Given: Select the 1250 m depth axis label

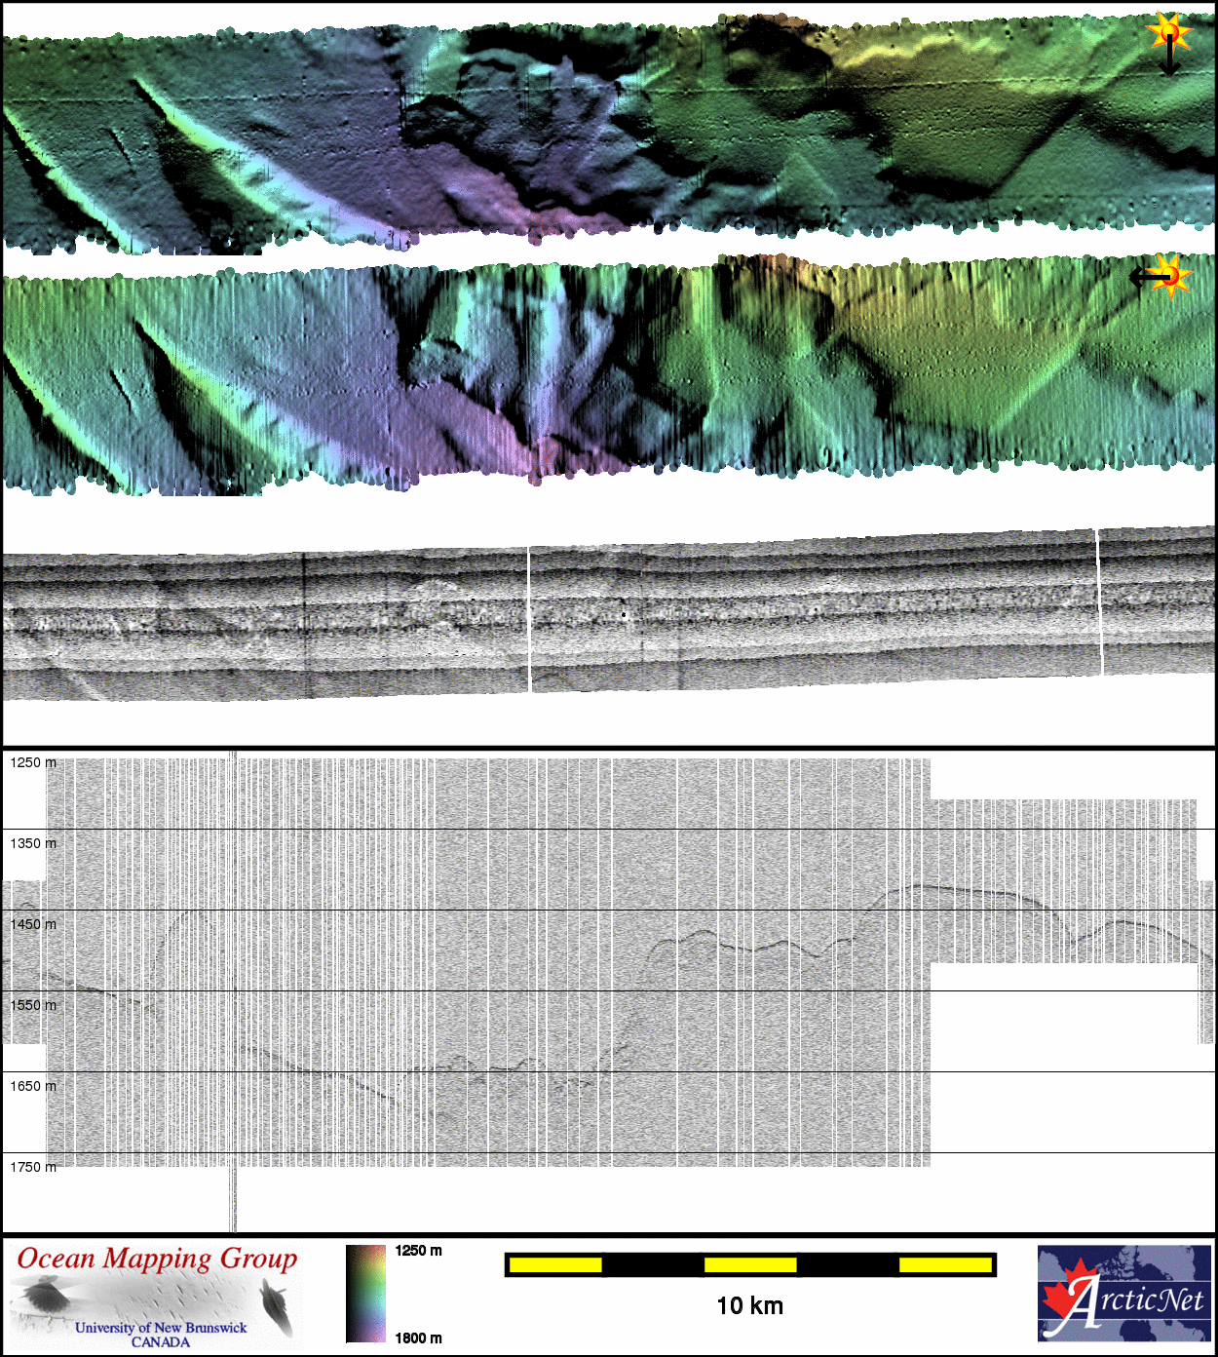Looking at the screenshot, I should tap(33, 762).
